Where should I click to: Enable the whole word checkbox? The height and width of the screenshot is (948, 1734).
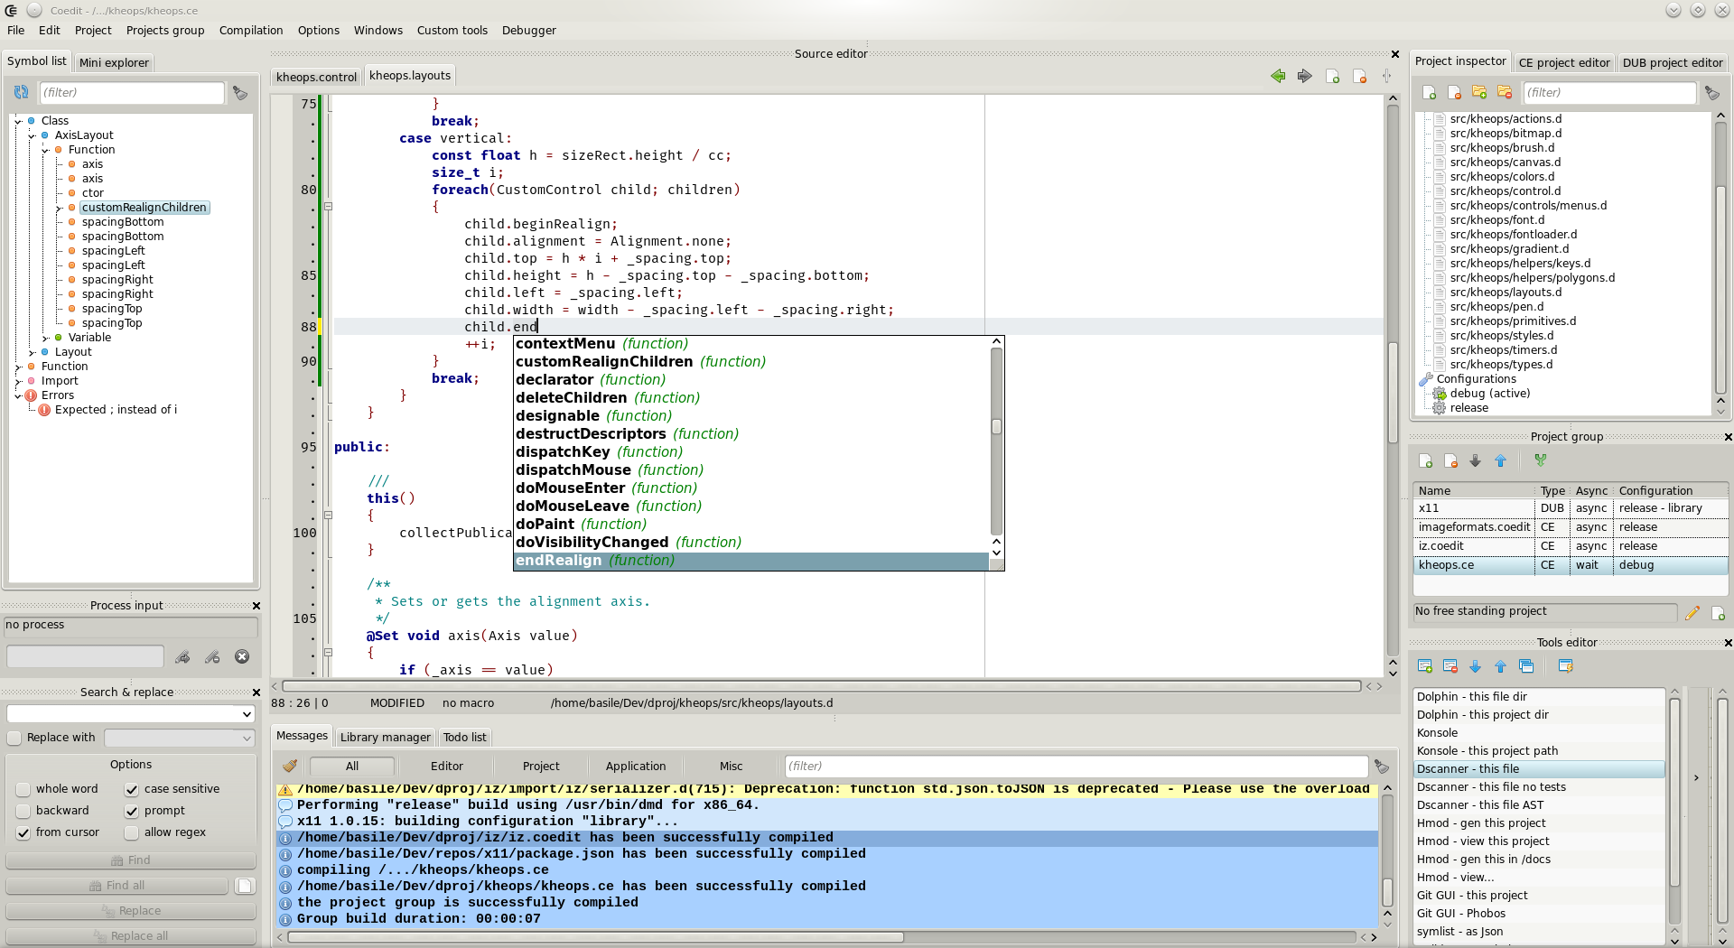23,789
